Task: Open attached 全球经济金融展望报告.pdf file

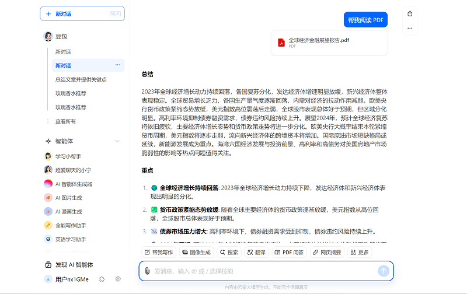Action: 329,43
